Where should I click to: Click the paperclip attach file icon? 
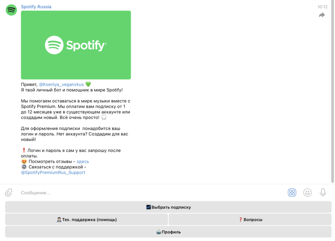9,192
